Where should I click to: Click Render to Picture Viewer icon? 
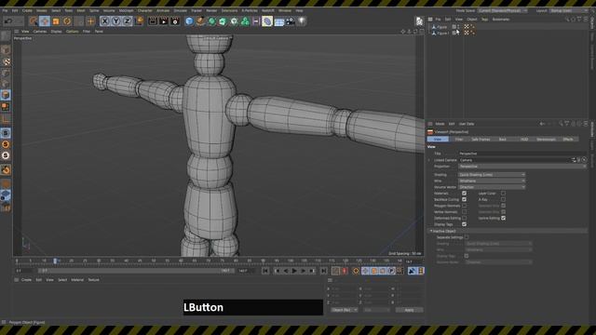click(164, 21)
